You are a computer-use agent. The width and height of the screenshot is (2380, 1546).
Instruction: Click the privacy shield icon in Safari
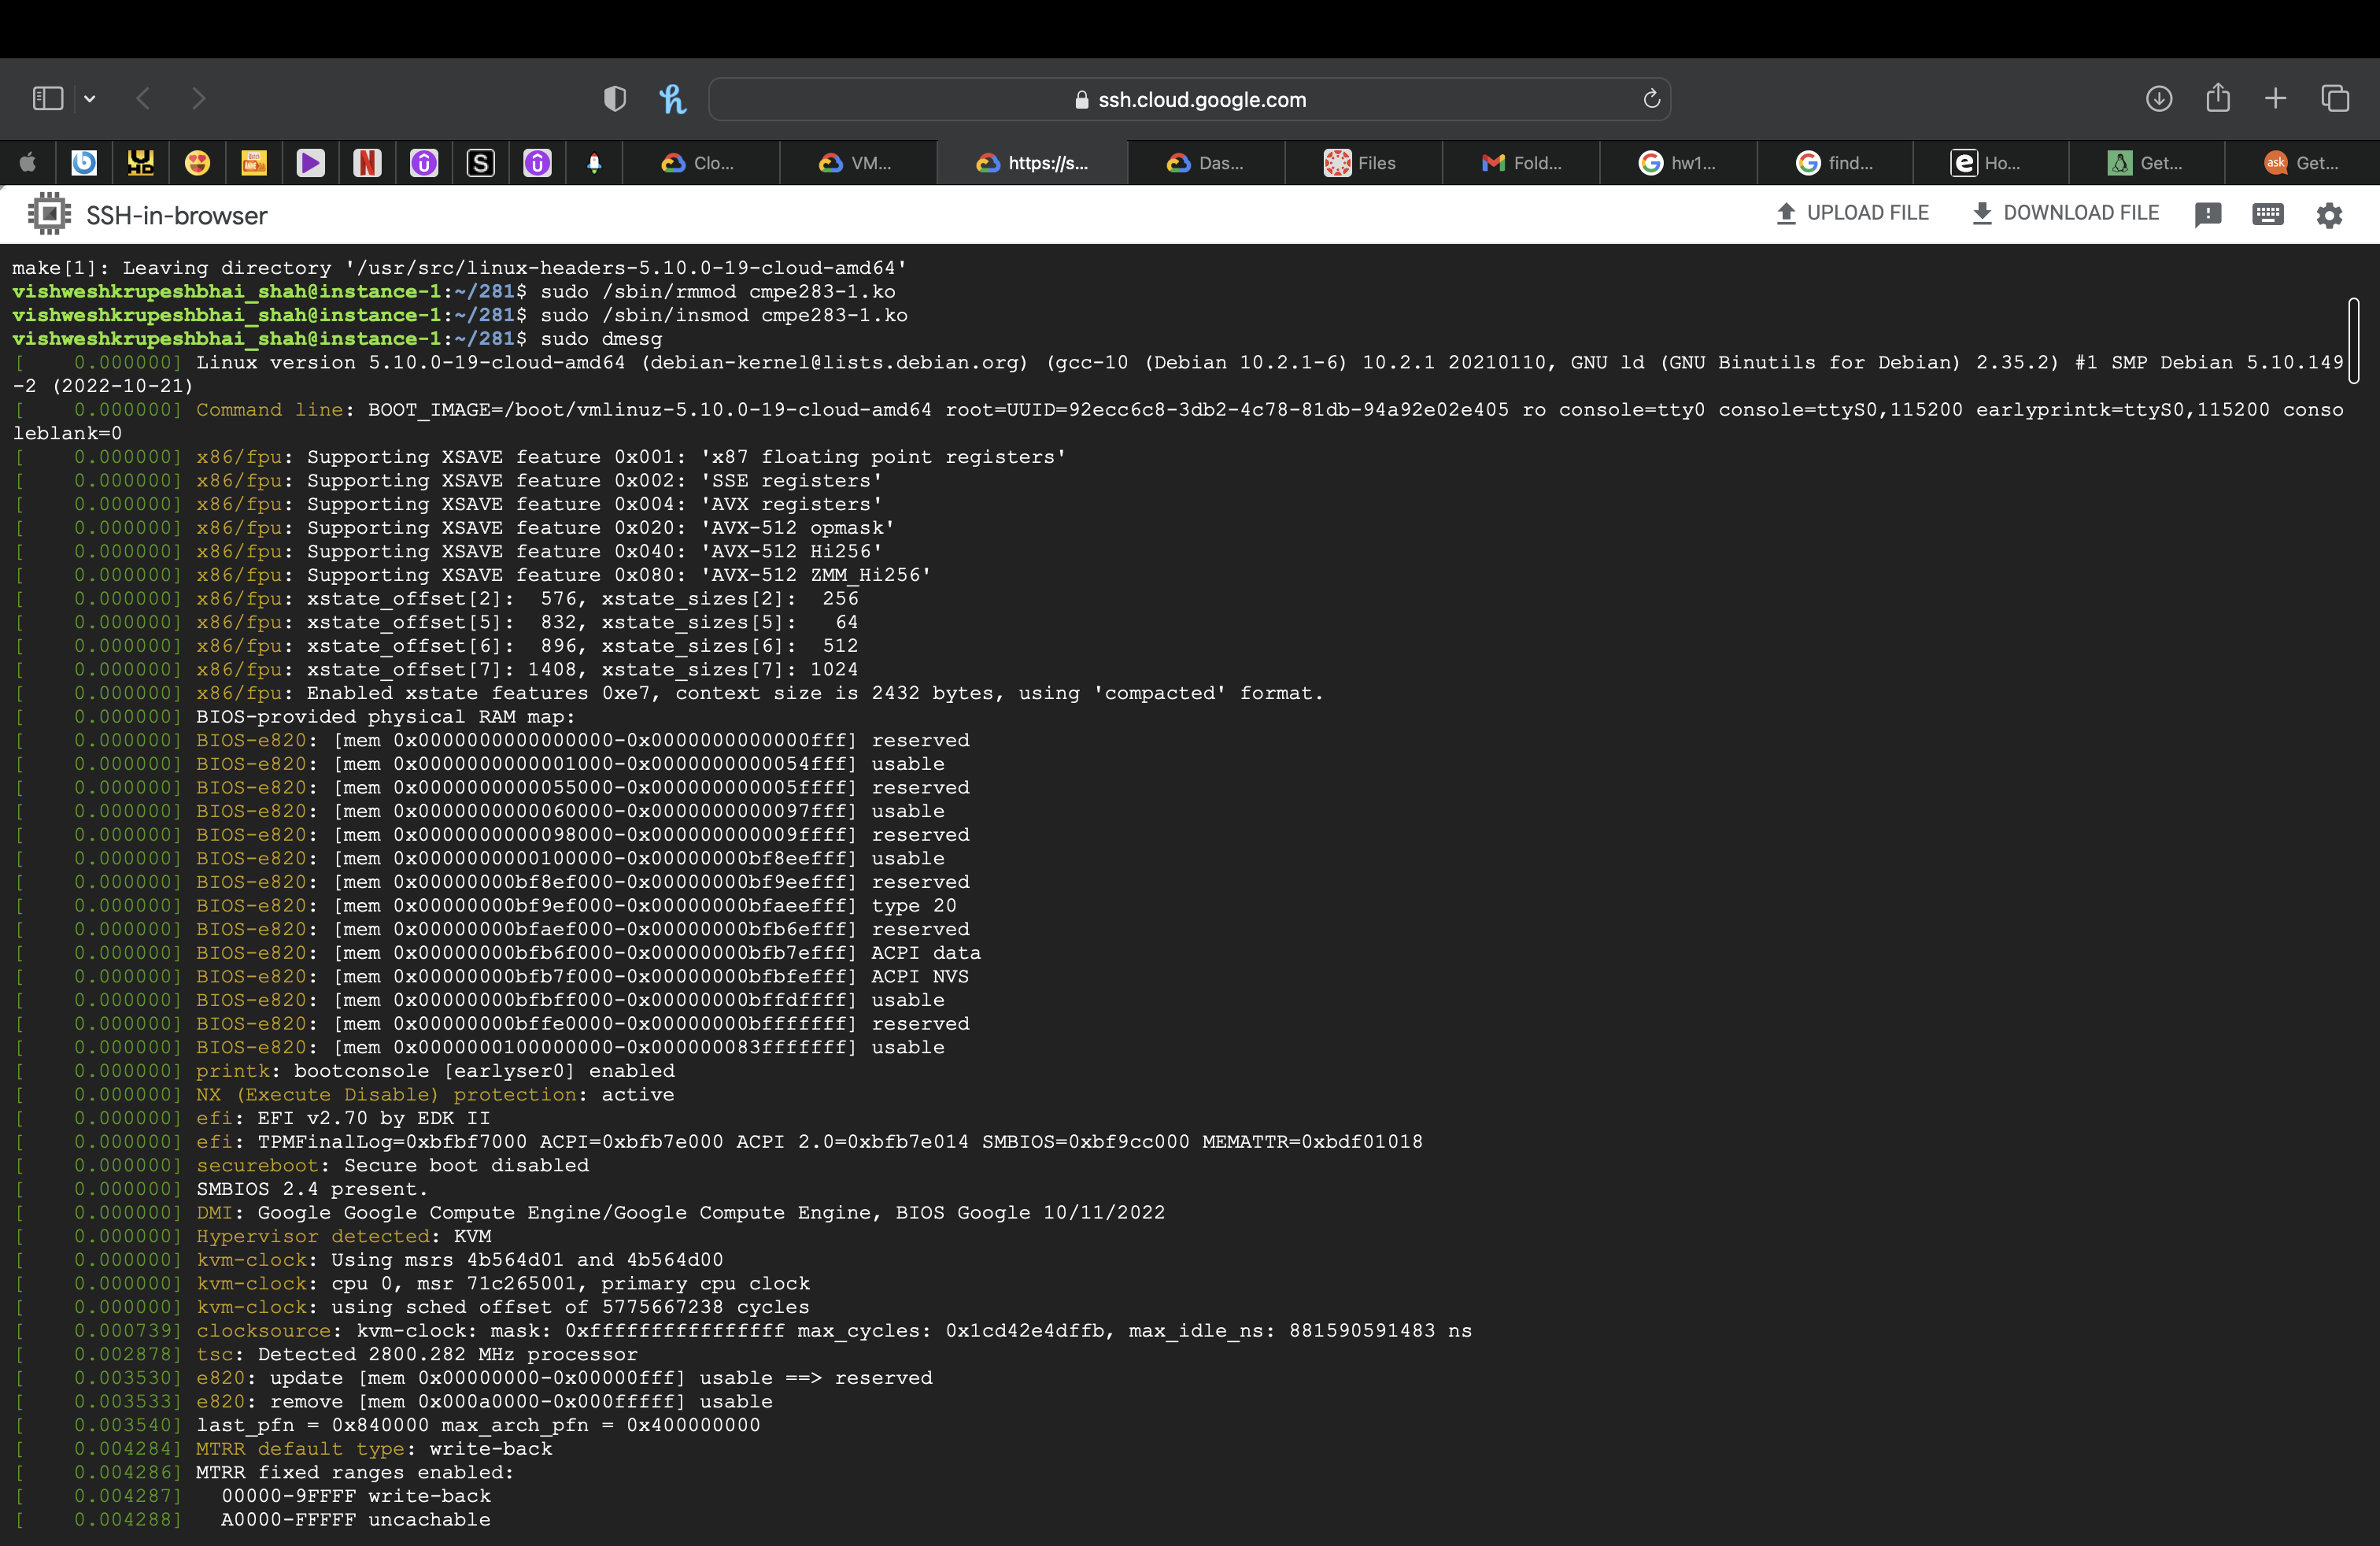click(x=615, y=98)
